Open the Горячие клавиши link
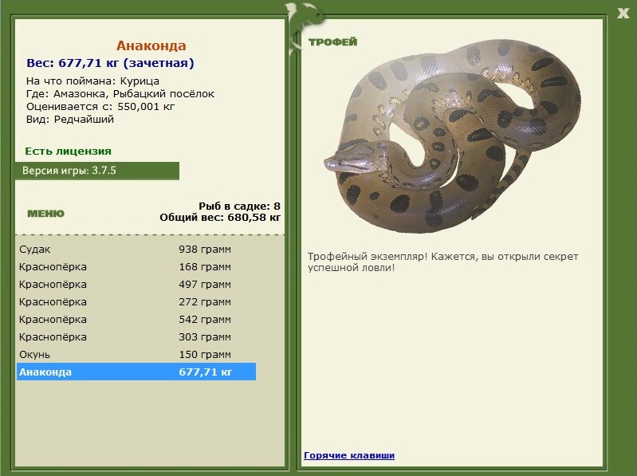Viewport: 637px width, 476px height. 349,455
